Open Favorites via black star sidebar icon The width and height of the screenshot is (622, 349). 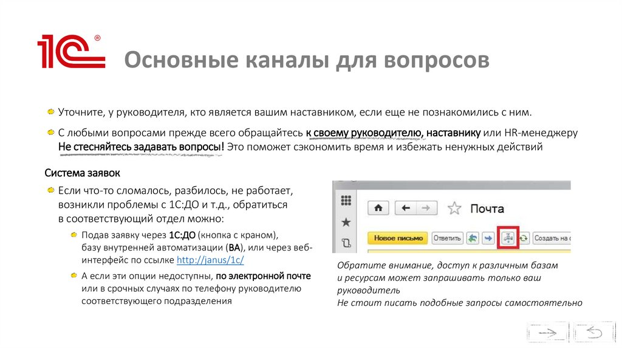[346, 223]
